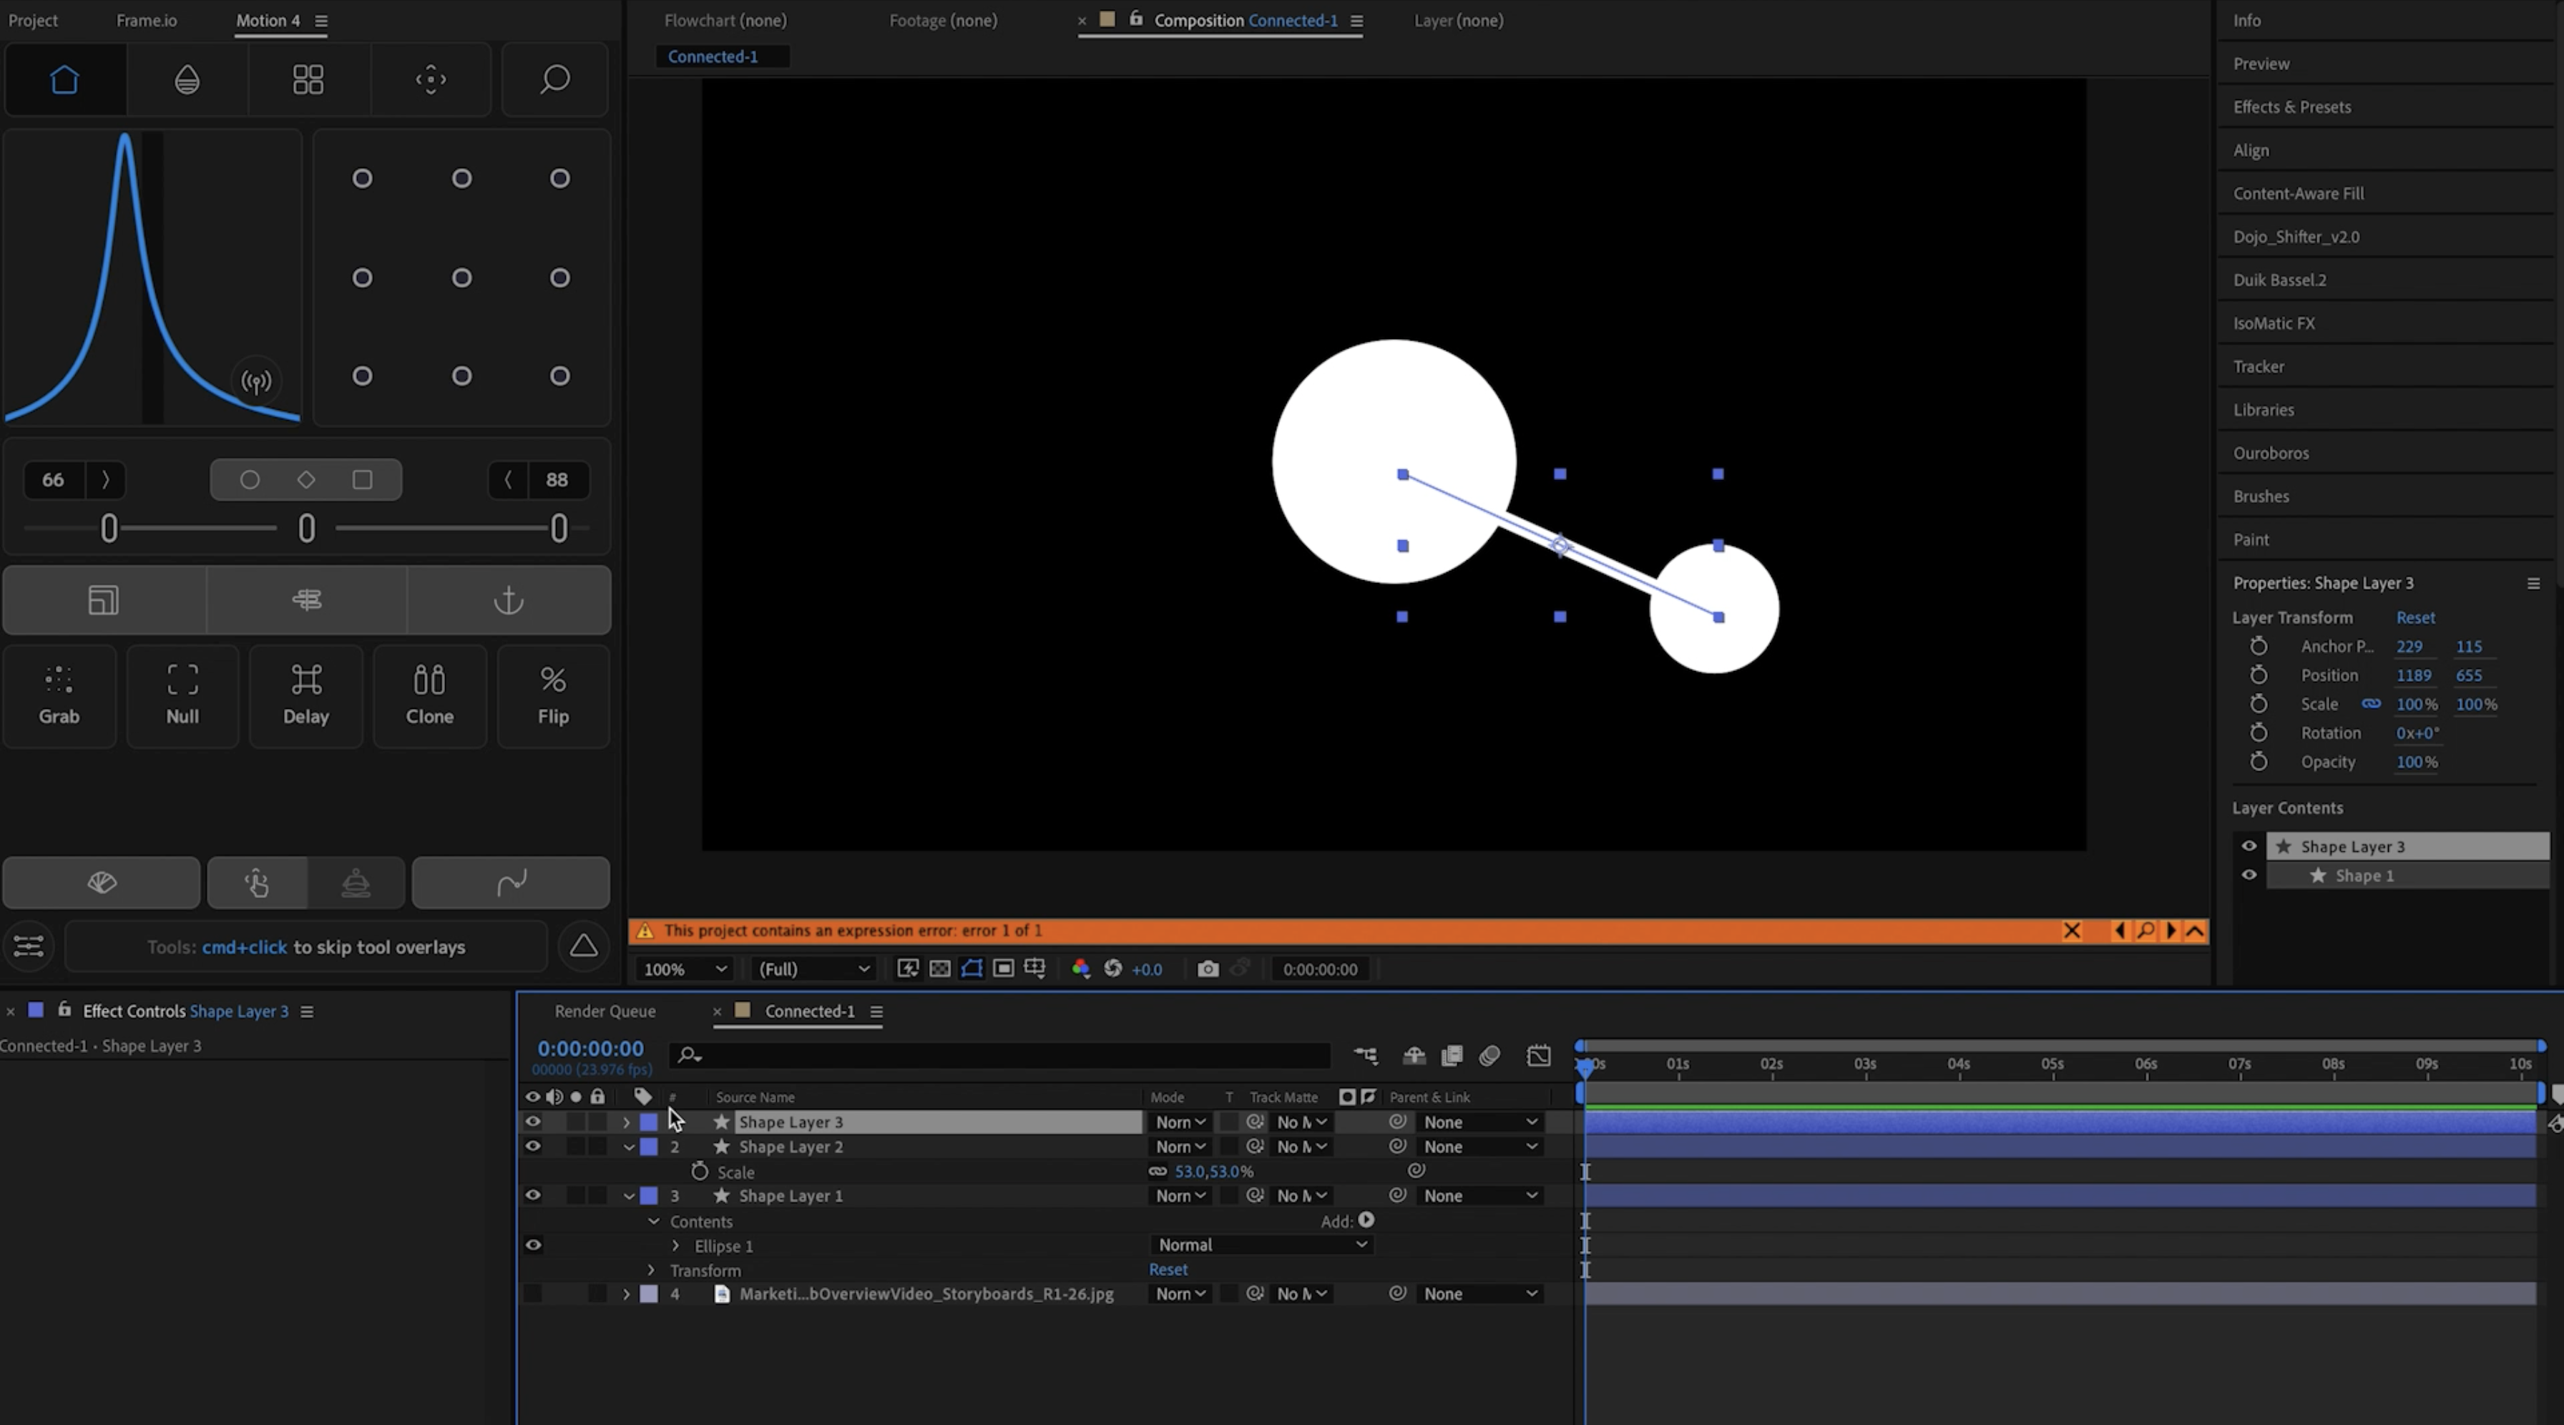
Task: Click the Null tool button
Action: [x=182, y=695]
